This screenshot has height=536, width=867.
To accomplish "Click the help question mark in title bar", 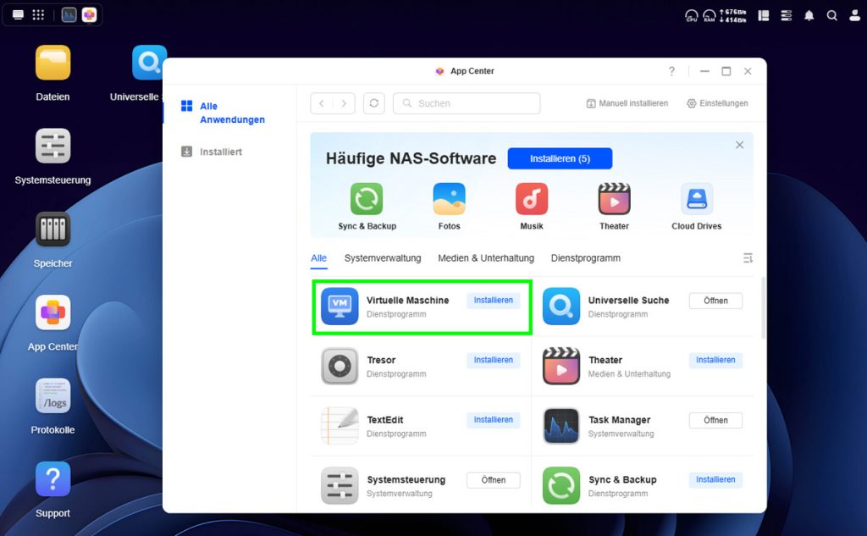I will click(671, 71).
